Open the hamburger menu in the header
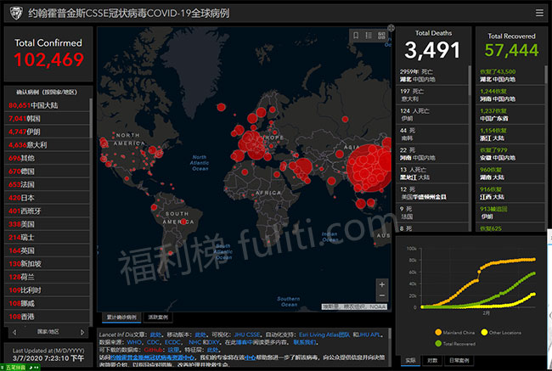 pos(539,13)
